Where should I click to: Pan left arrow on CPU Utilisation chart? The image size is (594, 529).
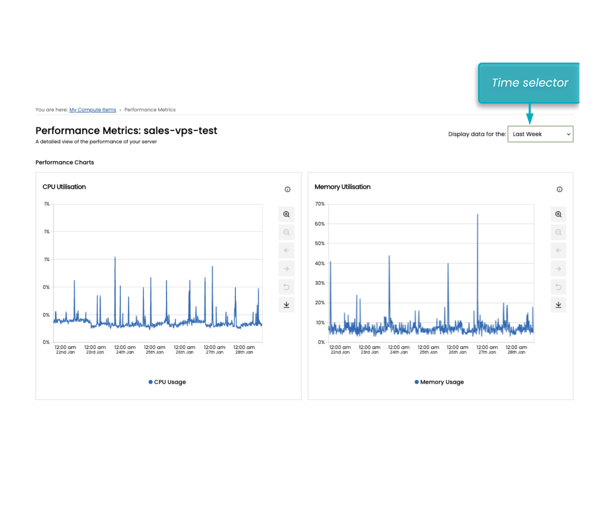(286, 251)
